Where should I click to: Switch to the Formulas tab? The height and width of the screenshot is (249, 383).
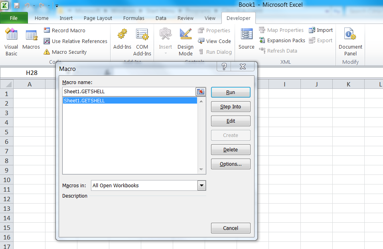tap(134, 18)
